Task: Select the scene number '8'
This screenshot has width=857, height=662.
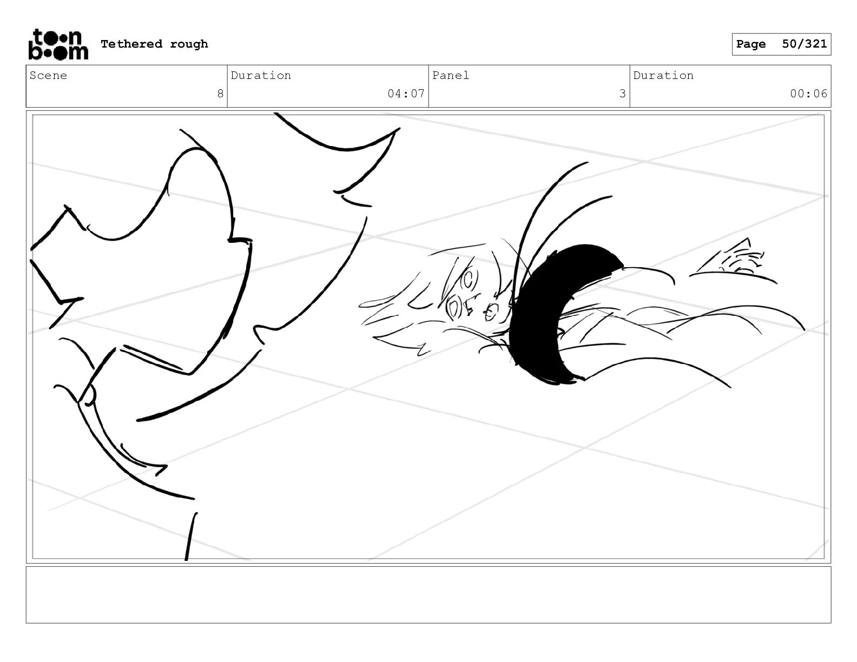Action: pos(220,94)
